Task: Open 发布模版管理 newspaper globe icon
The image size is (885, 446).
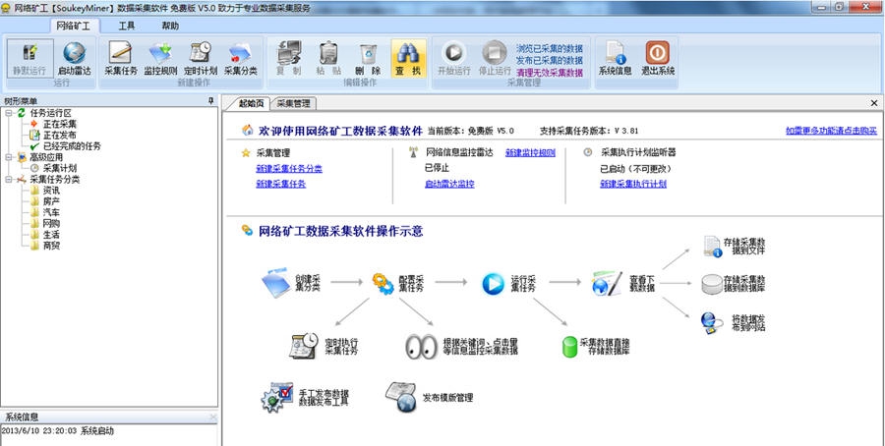Action: coord(401,397)
